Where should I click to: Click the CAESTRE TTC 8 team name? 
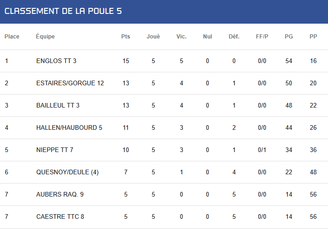60,216
